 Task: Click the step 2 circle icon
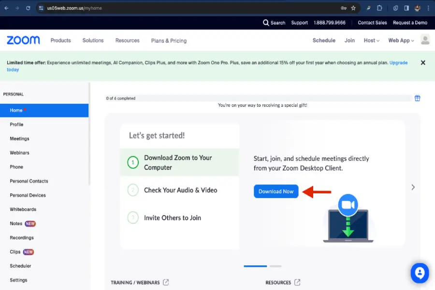[133, 190]
